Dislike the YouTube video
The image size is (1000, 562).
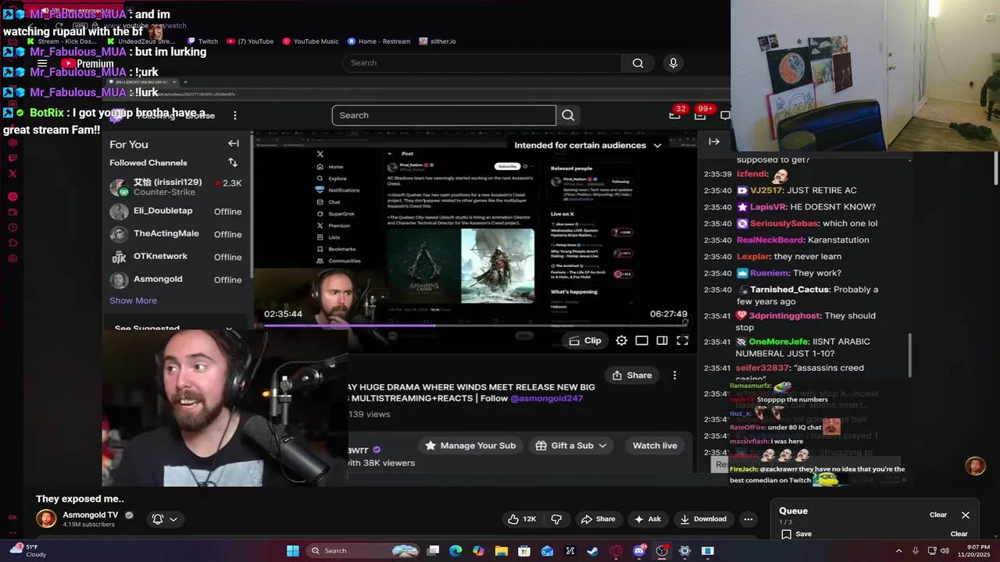pyautogui.click(x=556, y=519)
